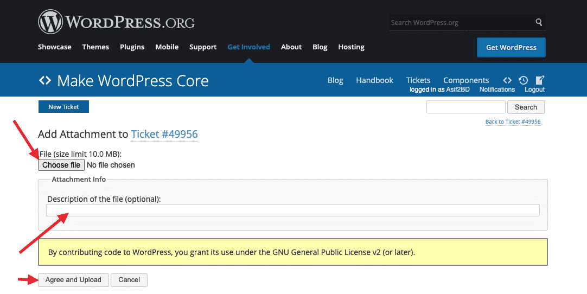Focus the Search WordPress.org field
Image resolution: width=587 pixels, height=294 pixels.
point(461,22)
